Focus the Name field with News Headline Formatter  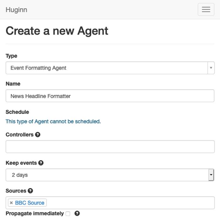110,96
